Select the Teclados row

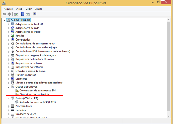[x=21, y=110]
